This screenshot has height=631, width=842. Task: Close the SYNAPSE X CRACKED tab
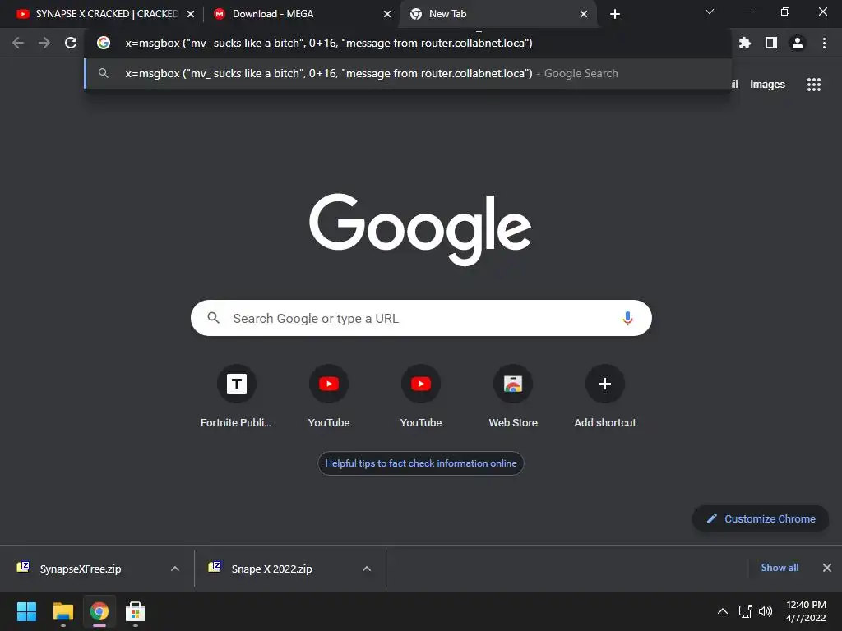point(191,14)
